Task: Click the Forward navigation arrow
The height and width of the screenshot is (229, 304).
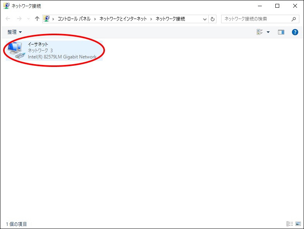Action: pos(19,19)
